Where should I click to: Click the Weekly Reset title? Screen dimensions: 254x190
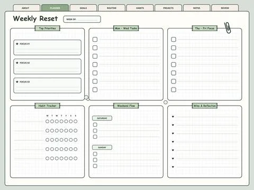click(x=35, y=18)
